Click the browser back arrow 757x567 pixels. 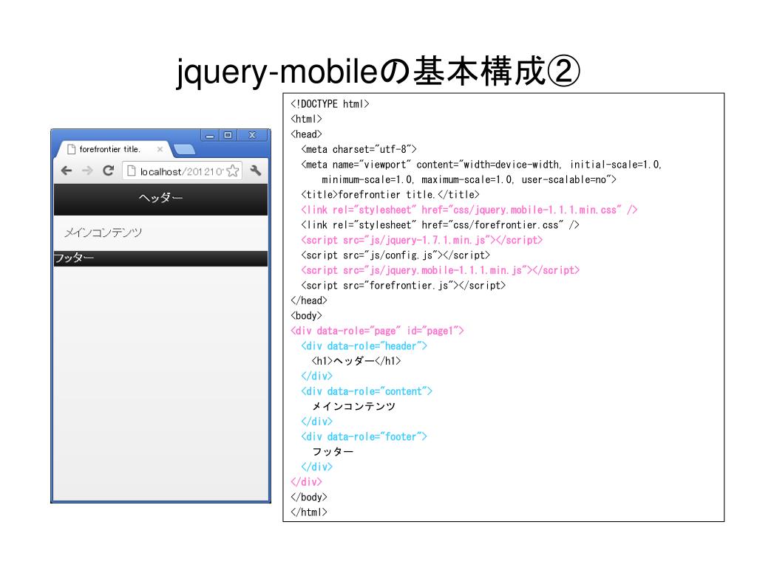point(67,171)
